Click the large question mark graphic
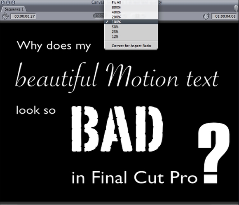The image size is (239, 205). 214,153
